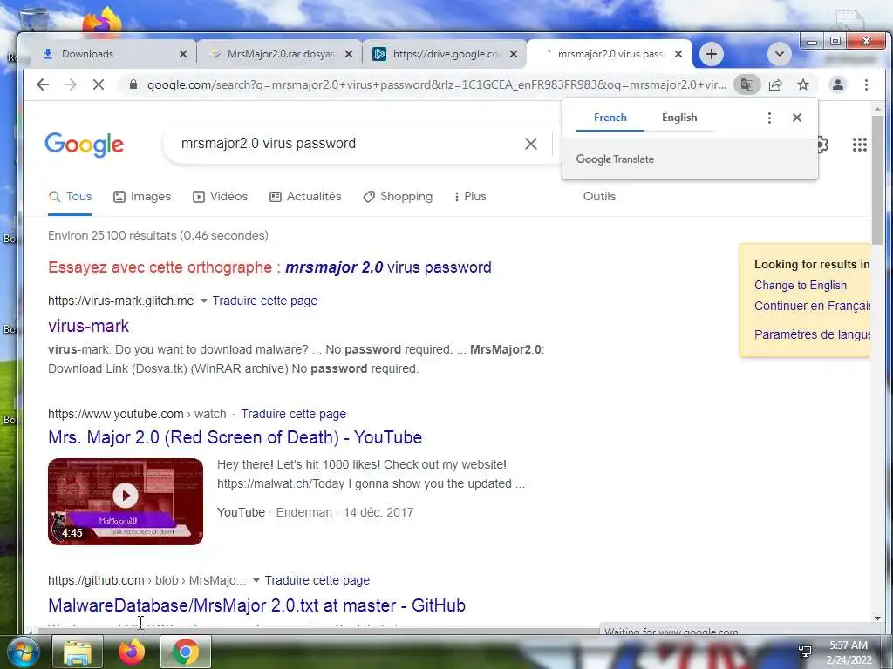Open MalwareDatabase/MrsMajor 2.0.txt GitHub result
This screenshot has height=669, width=893.
(x=257, y=605)
